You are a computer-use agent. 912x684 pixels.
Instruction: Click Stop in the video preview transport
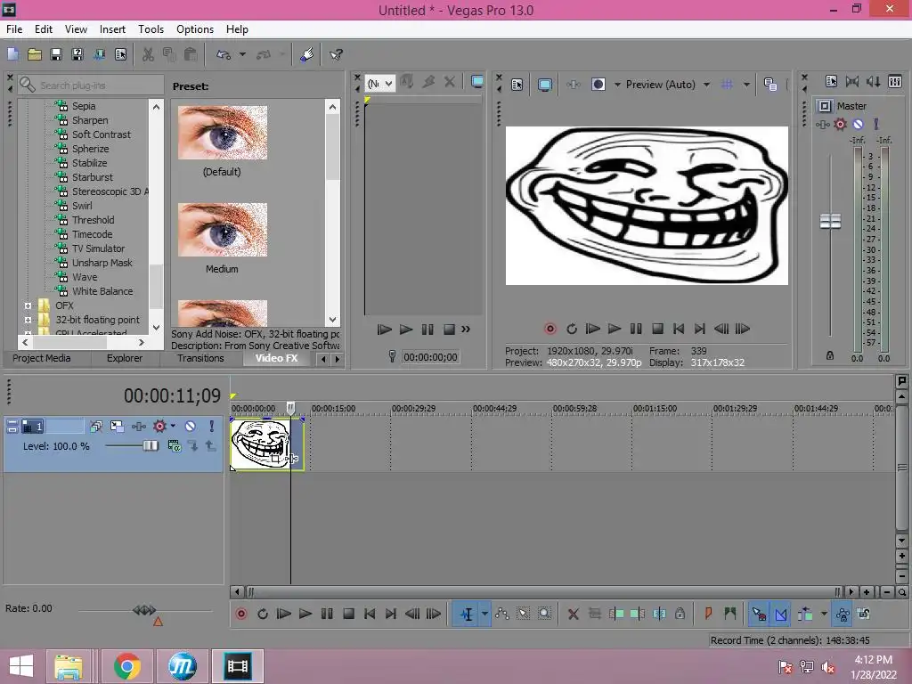tap(657, 330)
